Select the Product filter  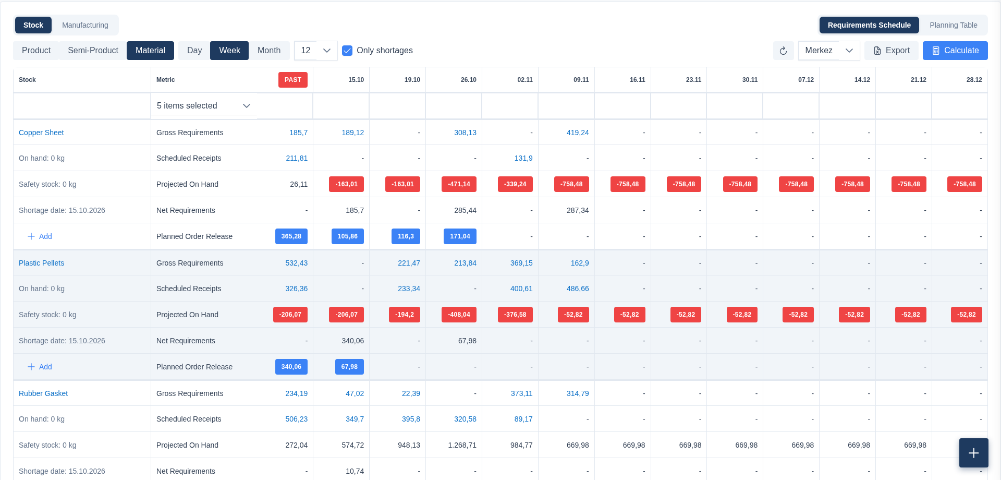coord(36,51)
